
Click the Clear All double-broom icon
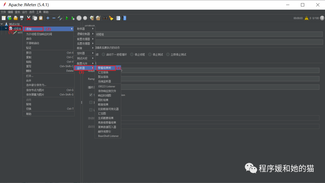coord(98,18)
